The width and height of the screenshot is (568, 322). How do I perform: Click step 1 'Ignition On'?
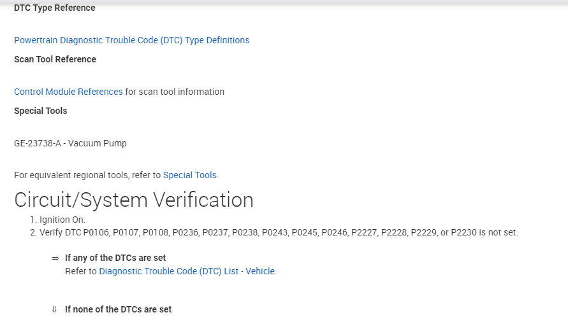(62, 220)
